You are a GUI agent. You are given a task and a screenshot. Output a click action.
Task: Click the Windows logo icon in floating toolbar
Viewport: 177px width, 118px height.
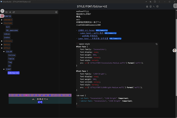[50, 95]
